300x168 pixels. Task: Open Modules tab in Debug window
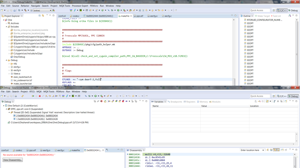[215, 102]
